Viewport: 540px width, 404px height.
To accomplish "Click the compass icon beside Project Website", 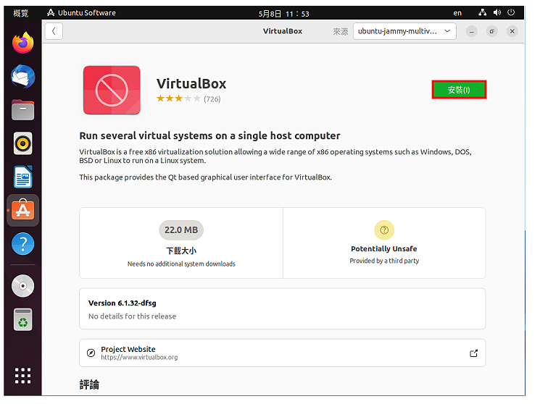I will (91, 353).
